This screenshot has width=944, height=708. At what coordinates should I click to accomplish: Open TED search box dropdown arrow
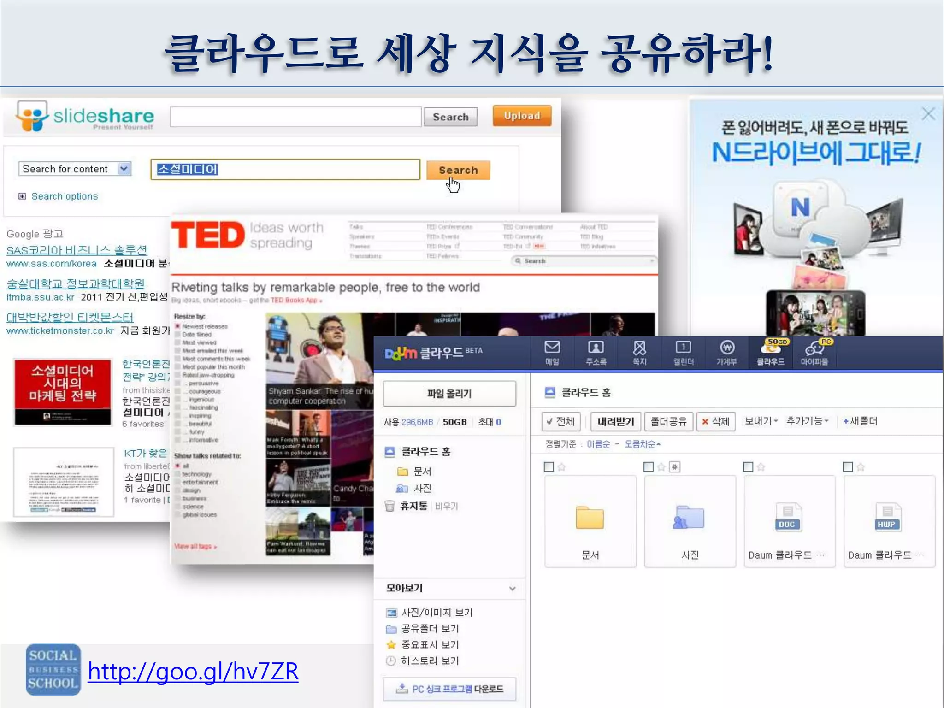point(652,261)
